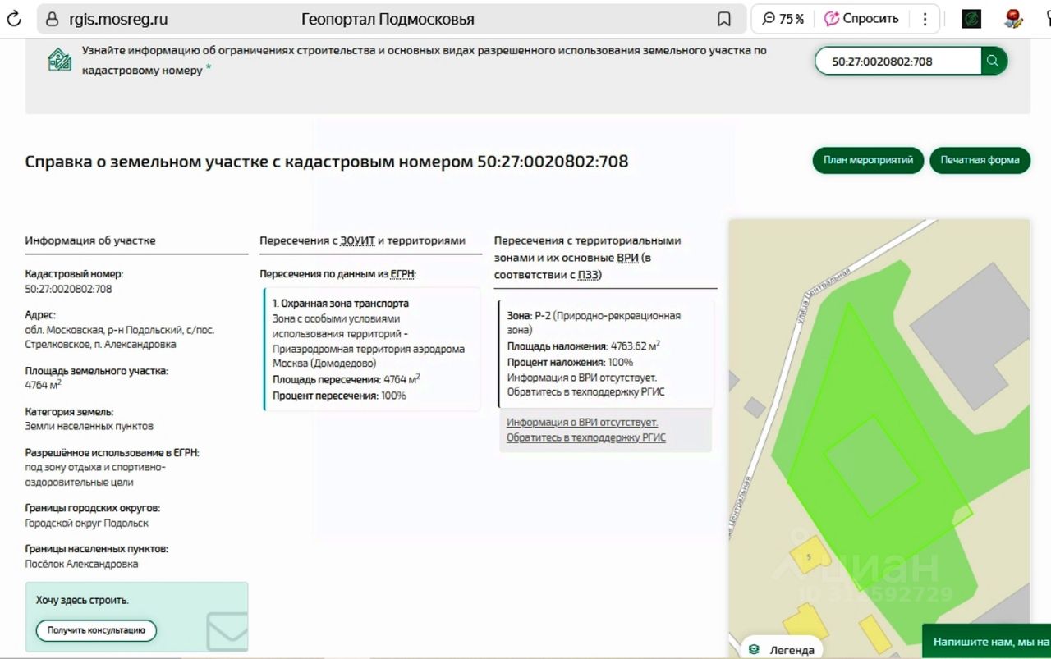Viewport: 1051px width, 659px height.
Task: Click the envelope icon in consultation card
Action: [227, 632]
